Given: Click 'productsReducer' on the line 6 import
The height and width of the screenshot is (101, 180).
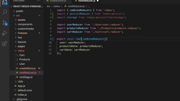Looking at the screenshot, I should pyautogui.click(x=78, y=28).
